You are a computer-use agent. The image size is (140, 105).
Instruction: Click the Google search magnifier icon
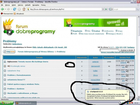click(x=137, y=9)
